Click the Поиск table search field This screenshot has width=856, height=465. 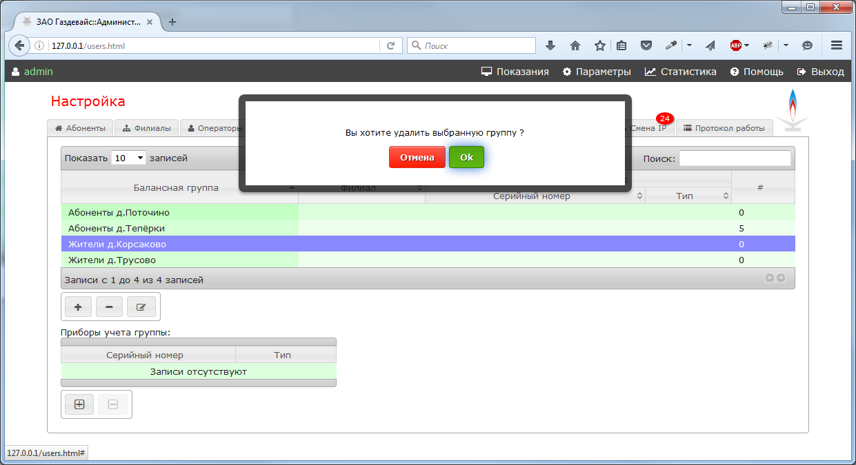735,158
